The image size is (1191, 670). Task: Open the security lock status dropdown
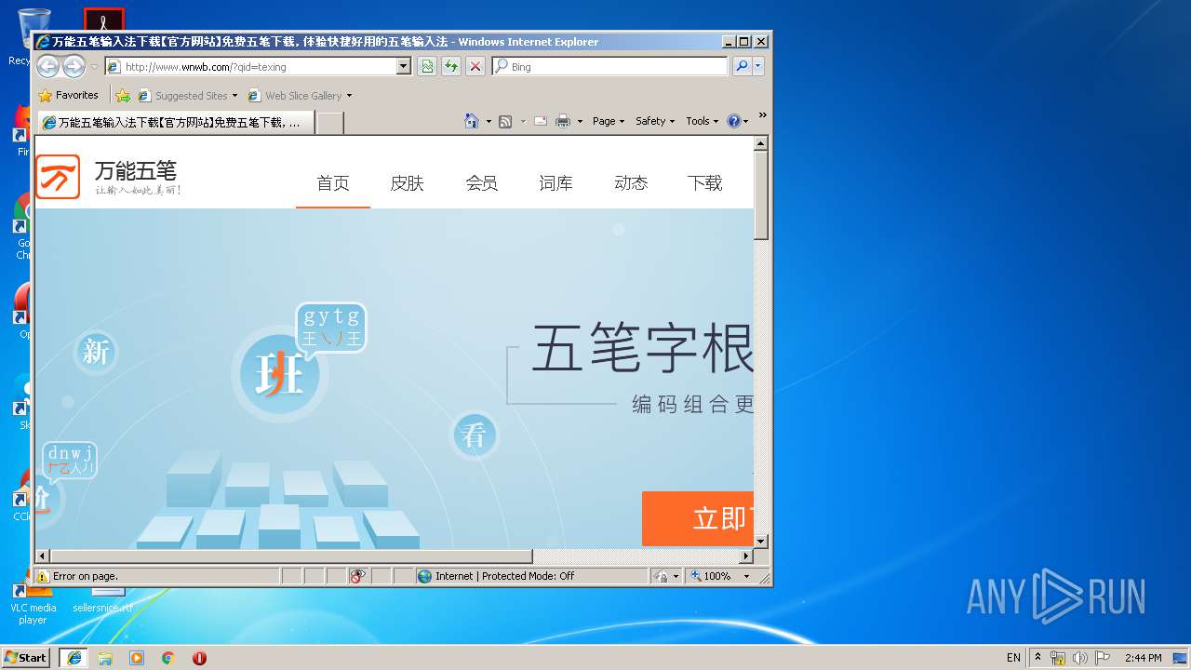tap(666, 576)
